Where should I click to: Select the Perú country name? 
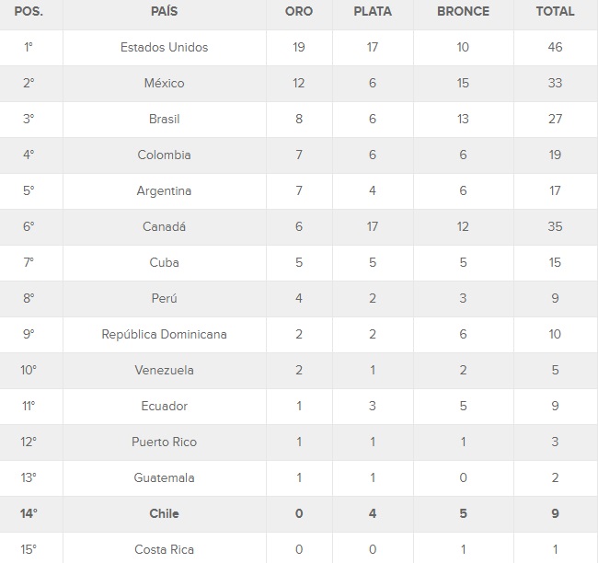tap(164, 298)
